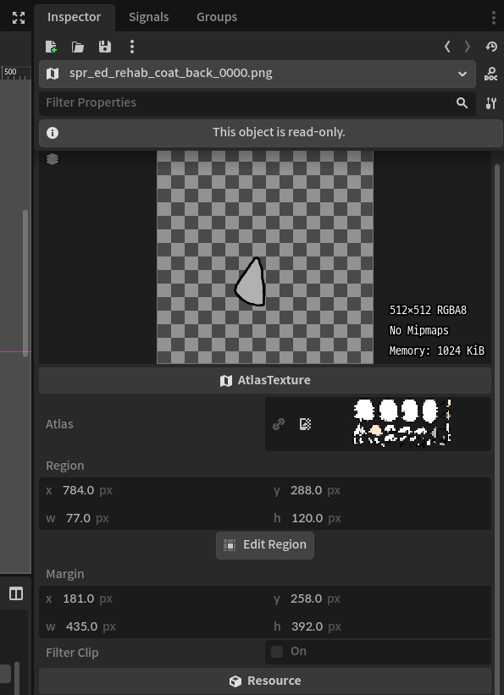Select the Region x field 784.0
This screenshot has height=695, width=504.
pyautogui.click(x=152, y=491)
